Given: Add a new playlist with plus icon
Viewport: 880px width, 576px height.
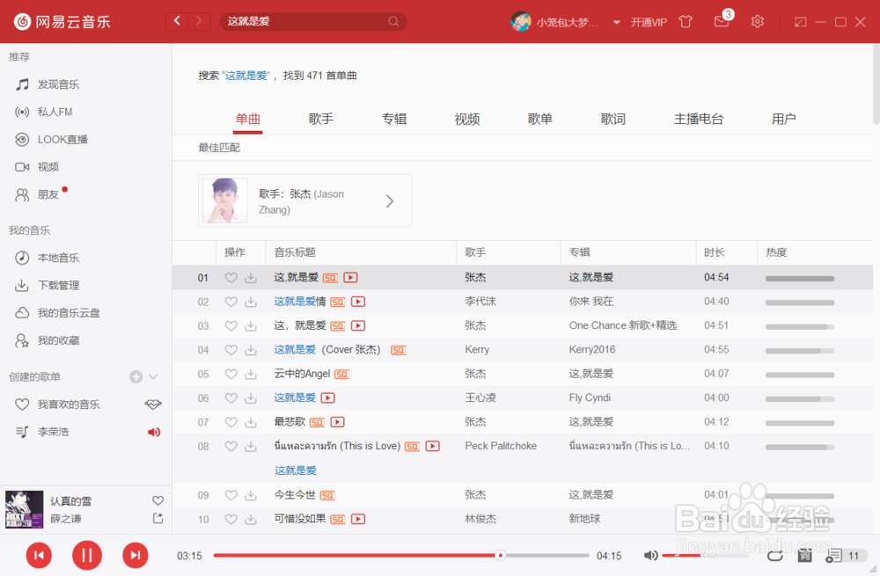Looking at the screenshot, I should click(x=136, y=377).
